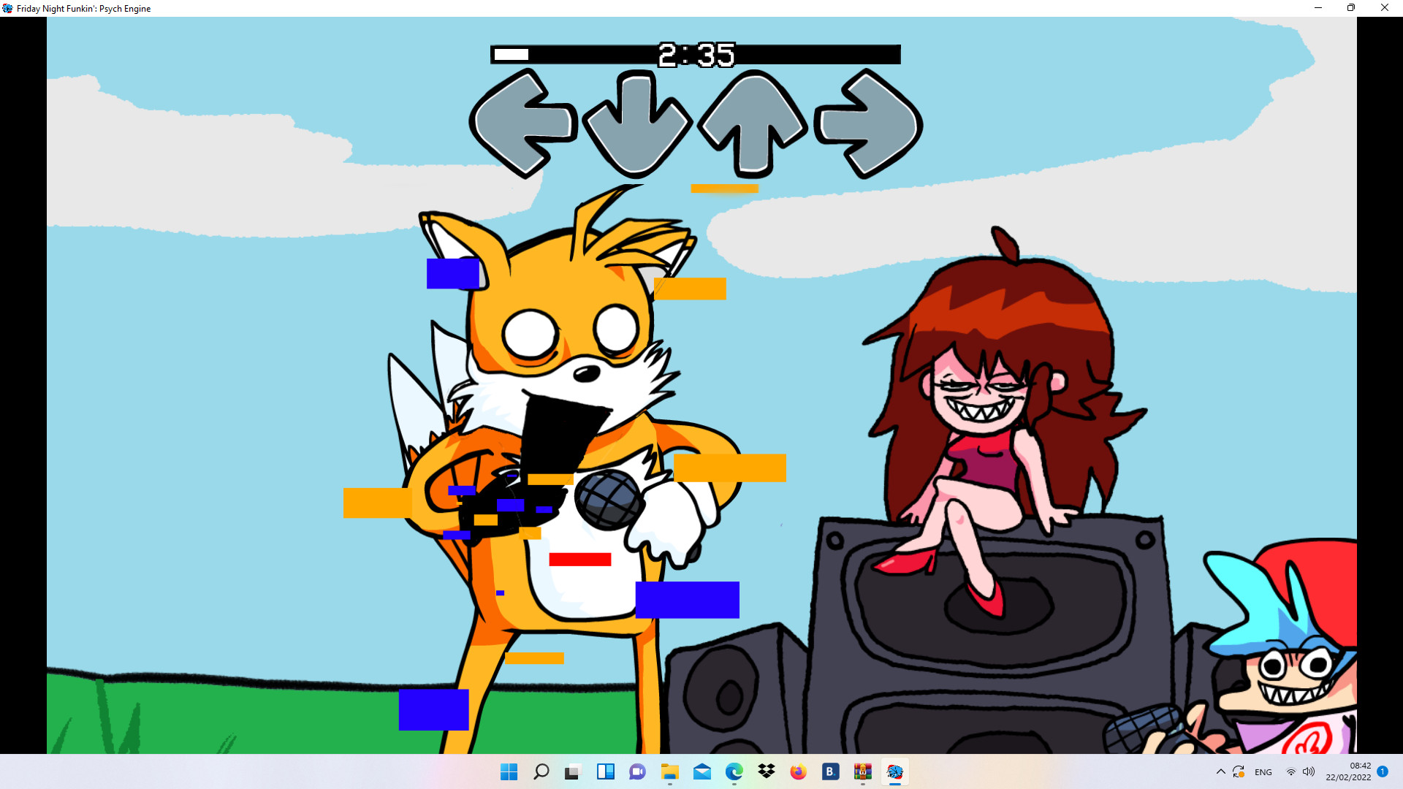Open File Explorer from the taskbar
Viewport: 1403px width, 789px height.
[670, 771]
